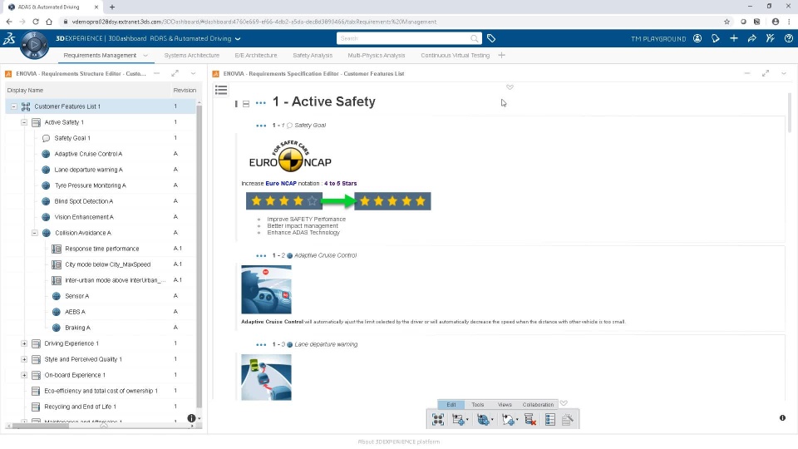This screenshot has height=449, width=798.
Task: Collapse the 1 - Active Safety chapter
Action: pos(246,104)
